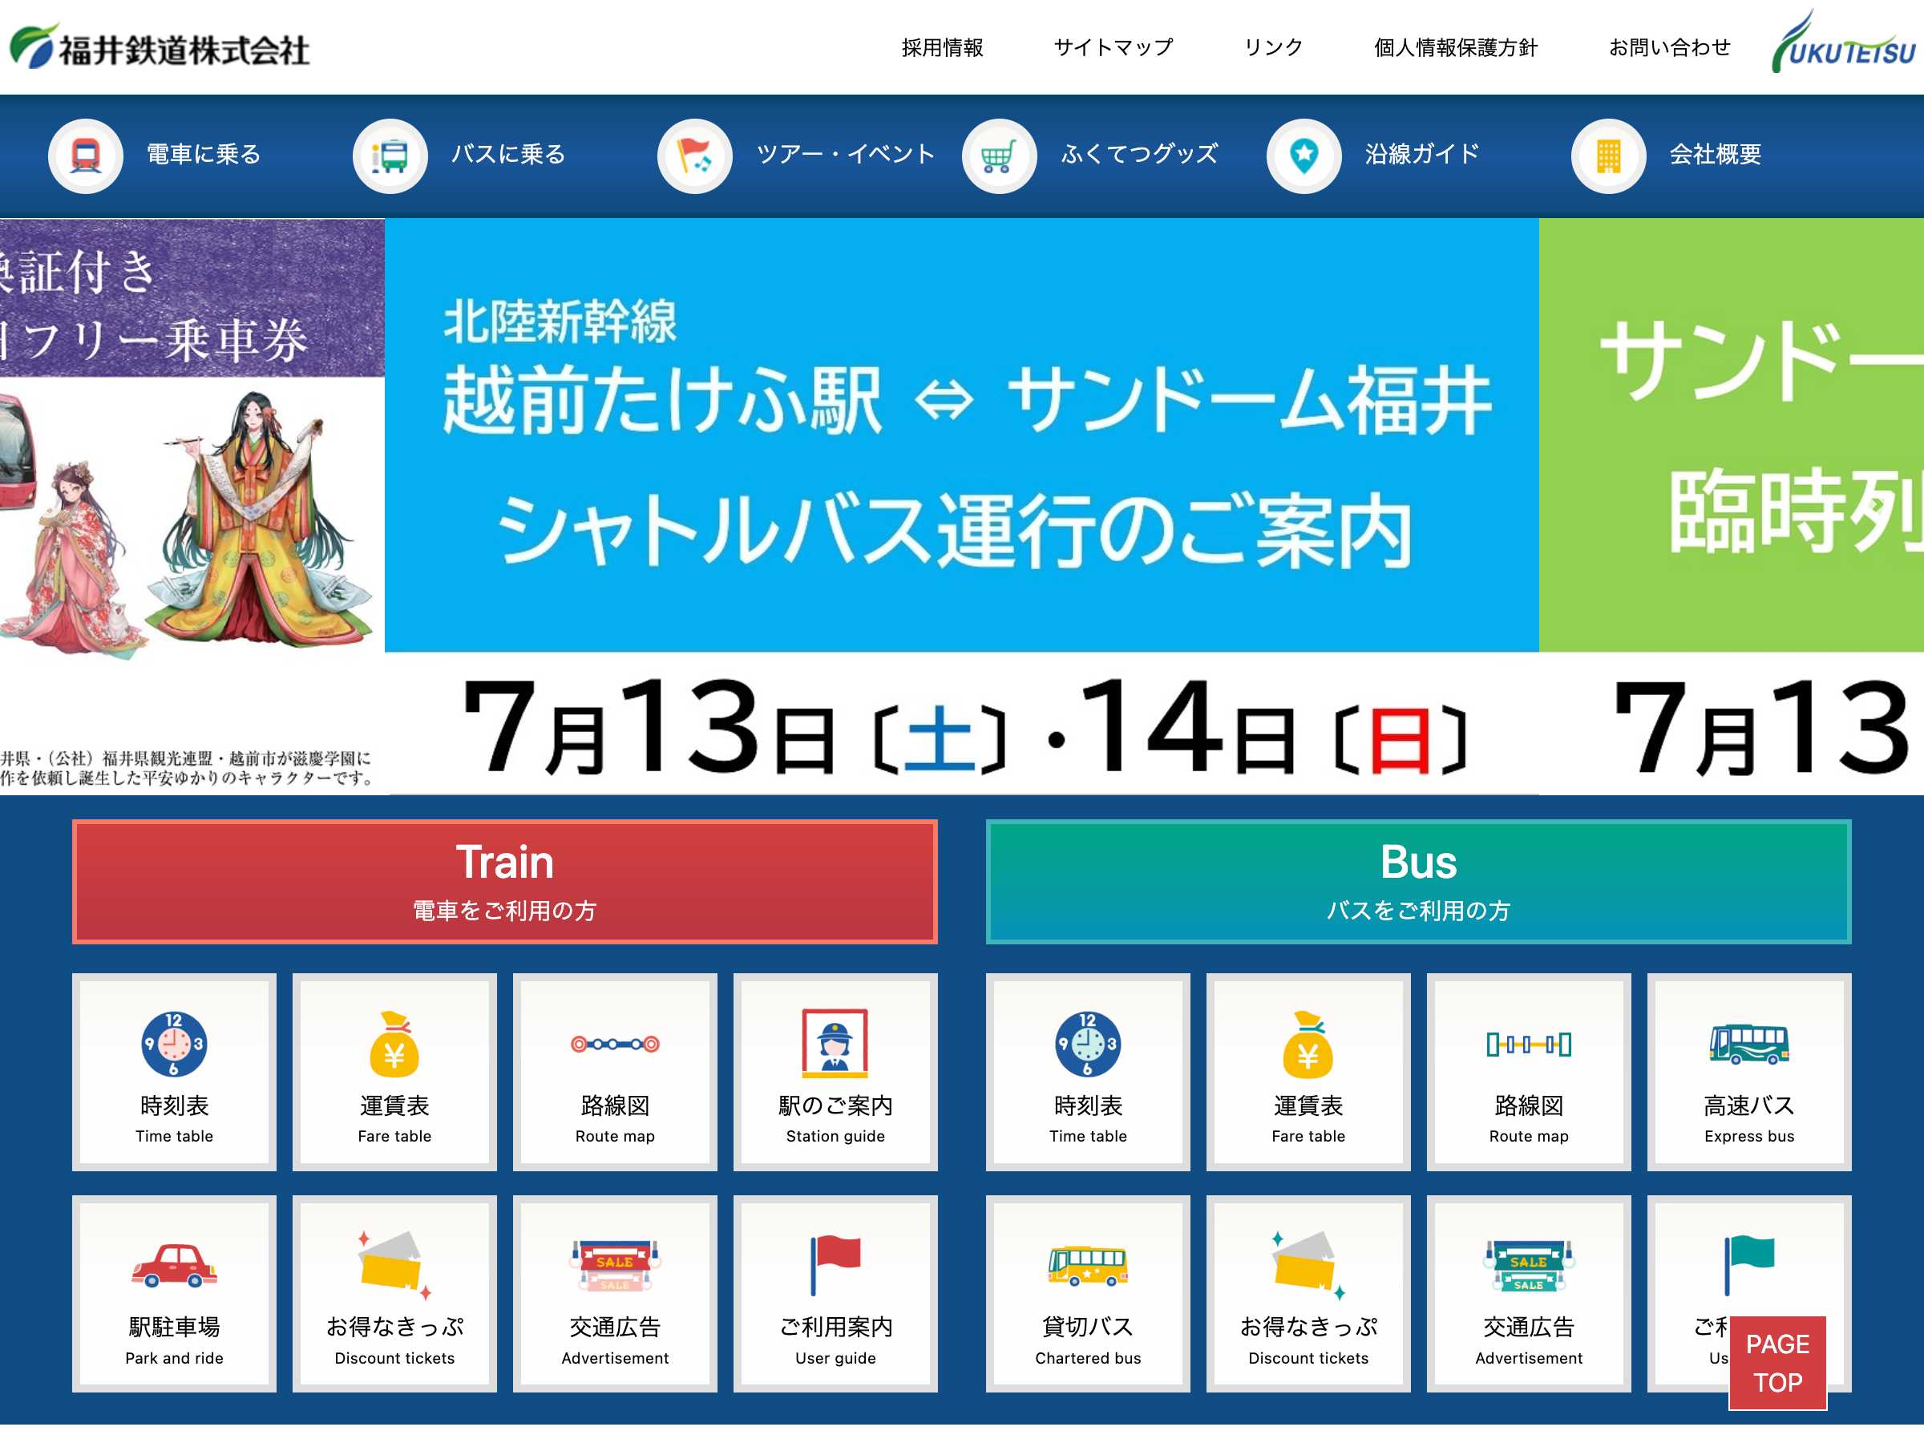The width and height of the screenshot is (1924, 1443).
Task: Open Bus 運賃表 Fare table tile
Action: [x=1308, y=1072]
